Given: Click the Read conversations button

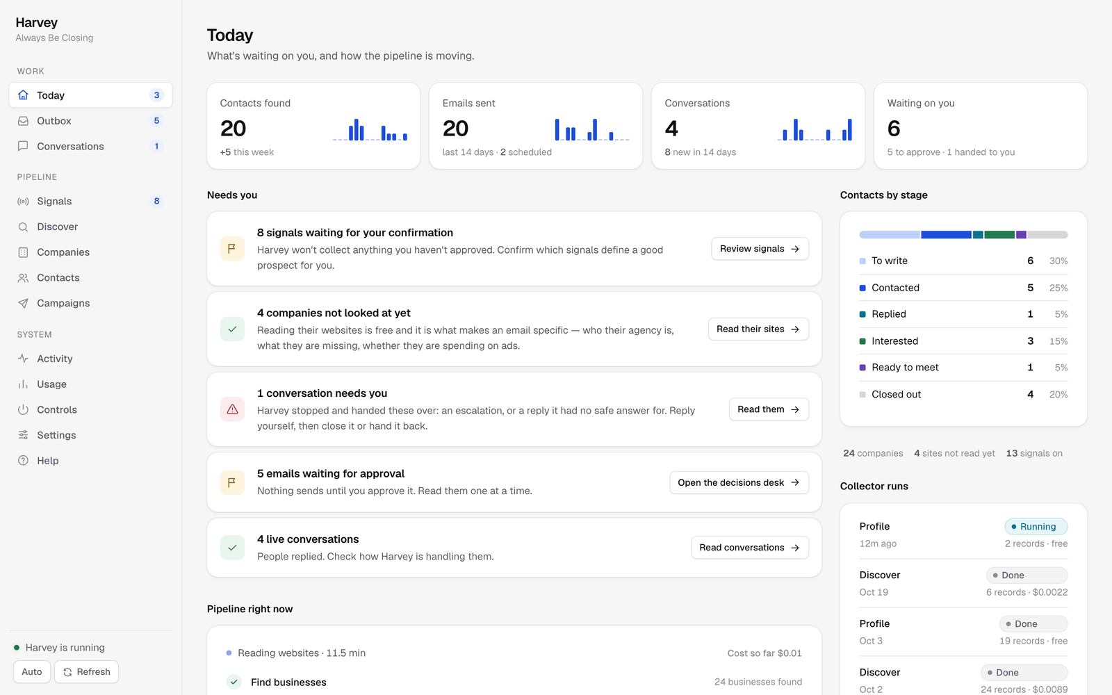Looking at the screenshot, I should pyautogui.click(x=750, y=548).
